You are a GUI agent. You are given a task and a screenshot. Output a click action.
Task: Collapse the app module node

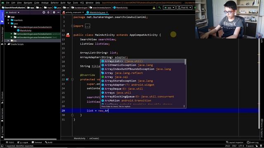(x=5, y=16)
